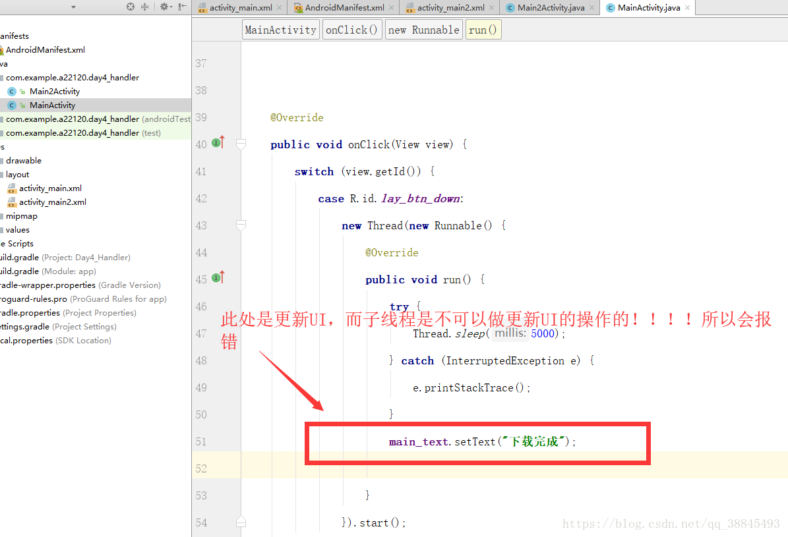
Task: Click main_text.setText code on line 51
Action: (483, 441)
